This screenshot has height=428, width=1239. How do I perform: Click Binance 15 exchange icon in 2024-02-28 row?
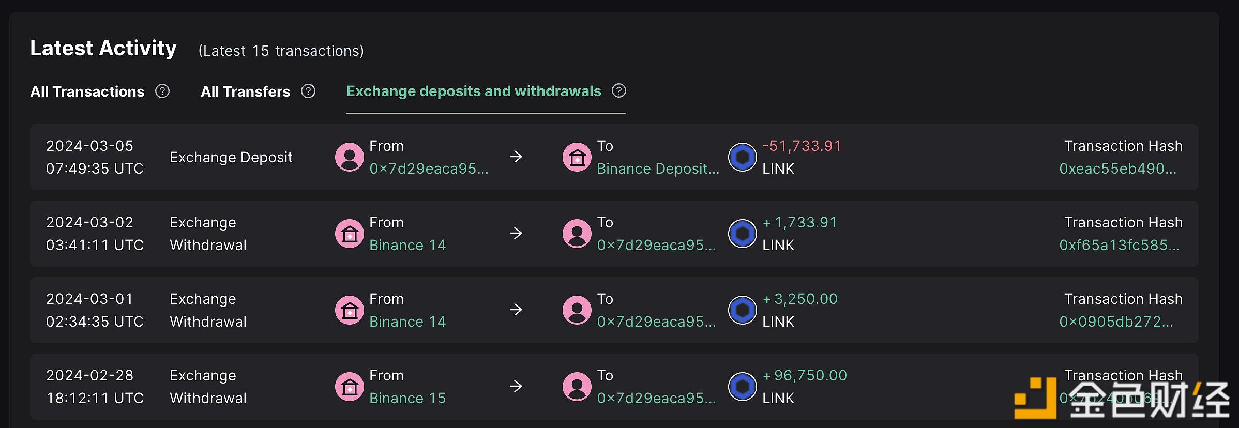tap(350, 387)
